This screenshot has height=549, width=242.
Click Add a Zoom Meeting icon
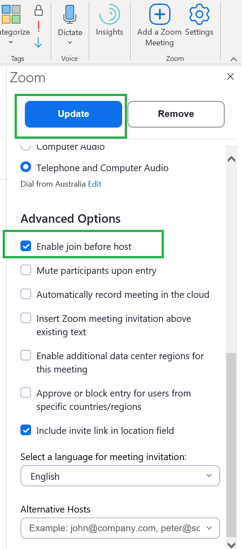click(159, 14)
